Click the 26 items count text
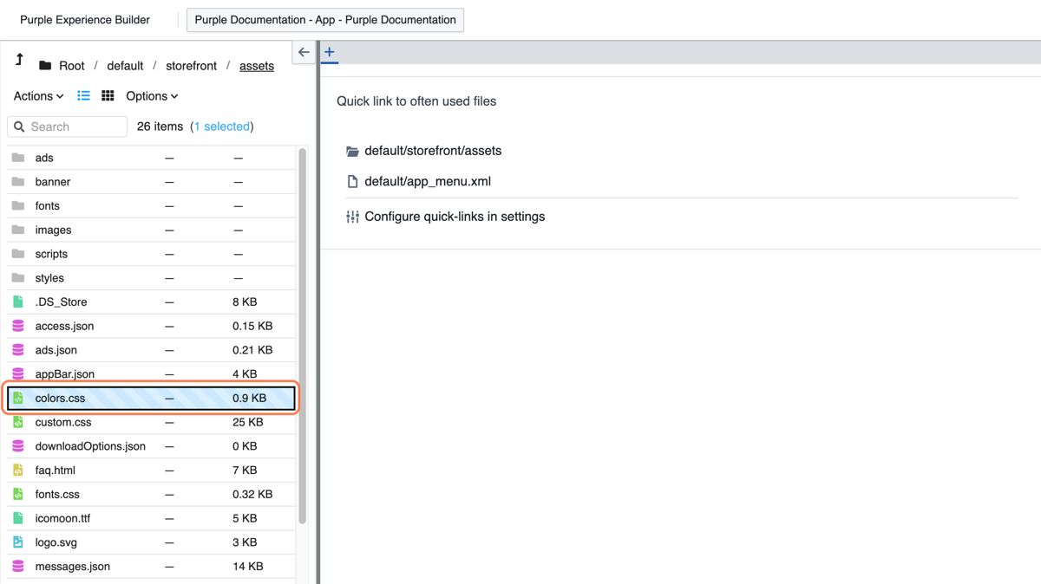The width and height of the screenshot is (1041, 584). click(x=160, y=127)
